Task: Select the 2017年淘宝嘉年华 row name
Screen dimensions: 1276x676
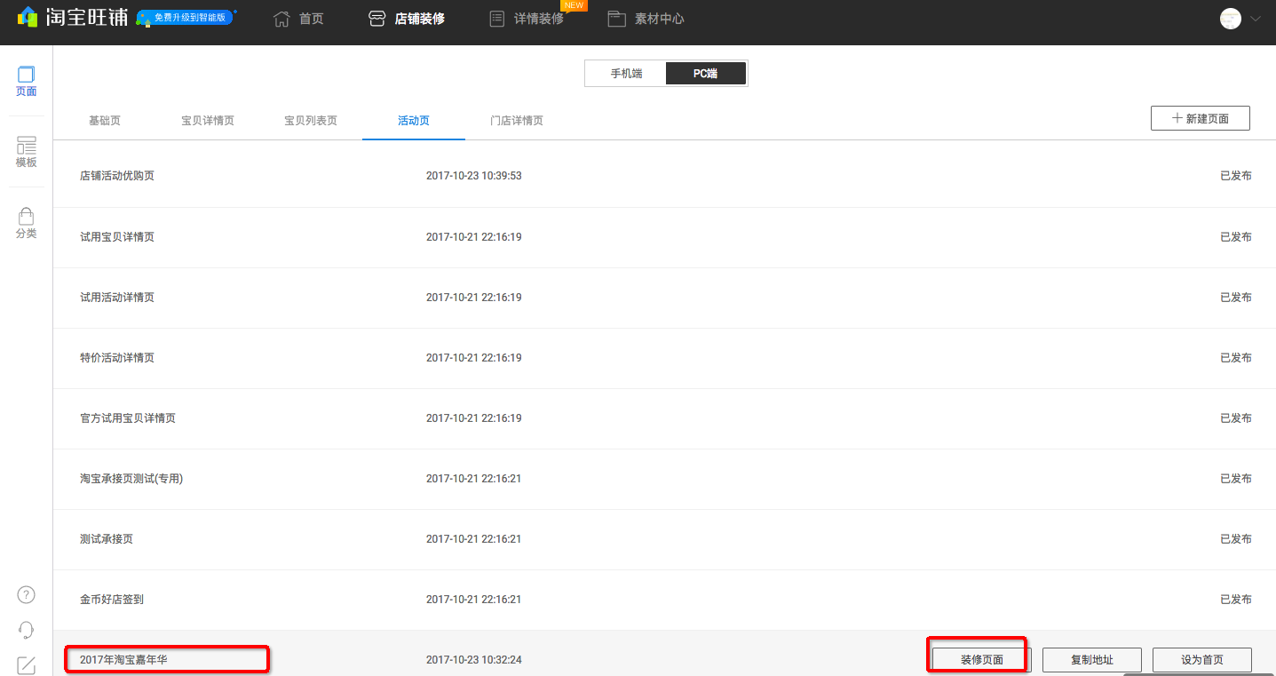Action: click(123, 660)
